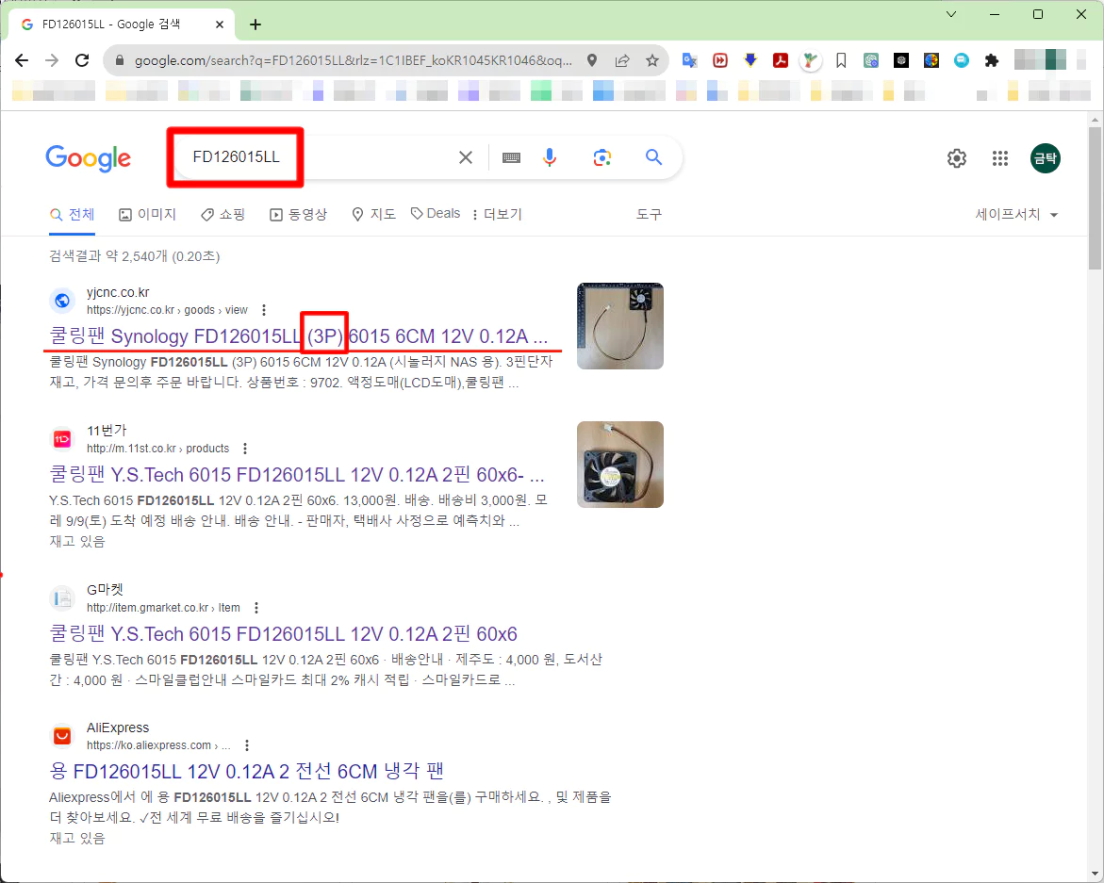Open the blue chat bubble extension
The image size is (1104, 883).
tap(962, 60)
